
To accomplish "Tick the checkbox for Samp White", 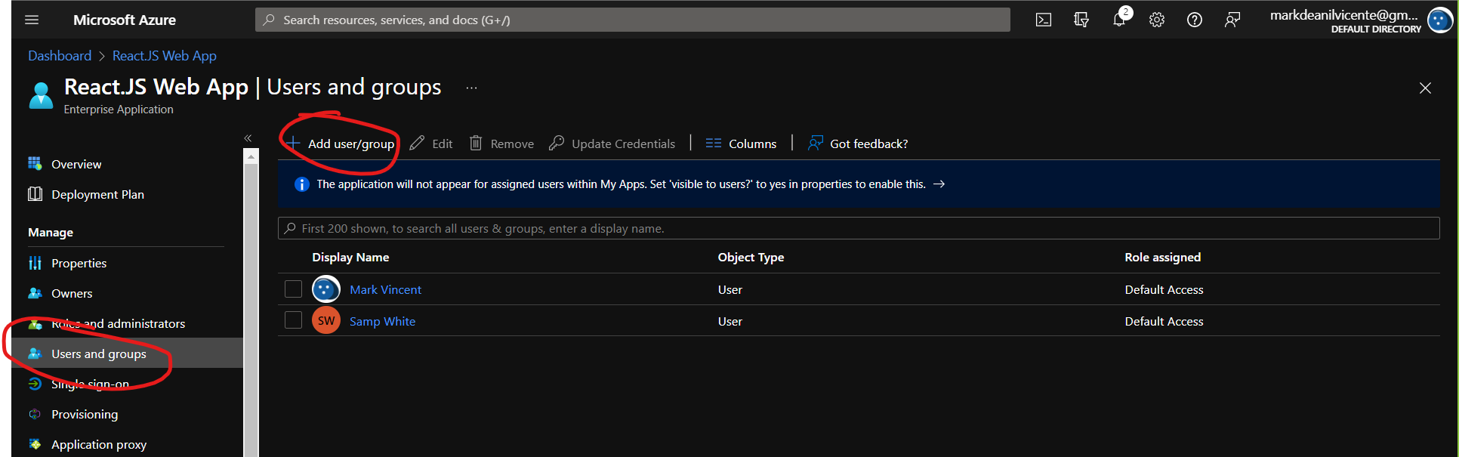I will pyautogui.click(x=294, y=320).
